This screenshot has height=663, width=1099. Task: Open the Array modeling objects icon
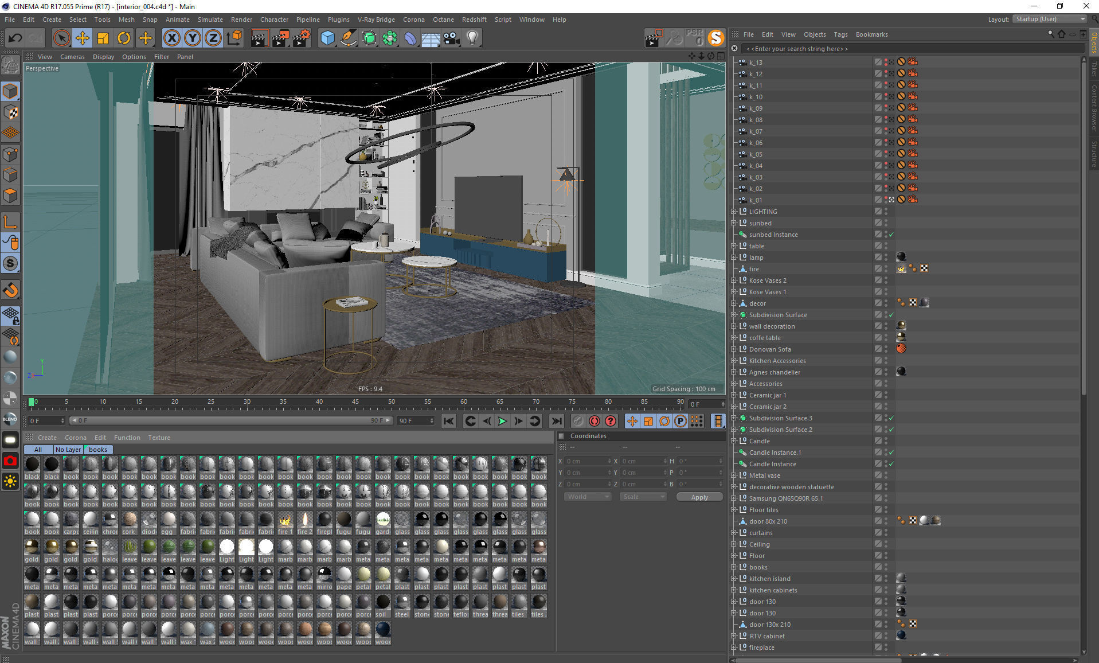click(390, 38)
